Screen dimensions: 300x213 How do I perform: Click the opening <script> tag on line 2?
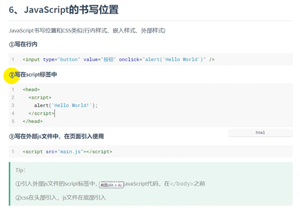click(x=40, y=98)
